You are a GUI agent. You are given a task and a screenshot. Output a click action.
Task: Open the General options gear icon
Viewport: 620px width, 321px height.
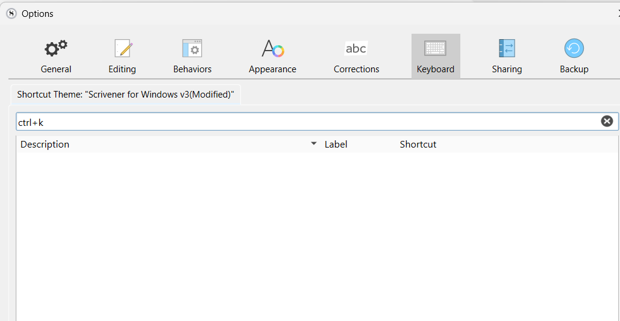click(56, 48)
